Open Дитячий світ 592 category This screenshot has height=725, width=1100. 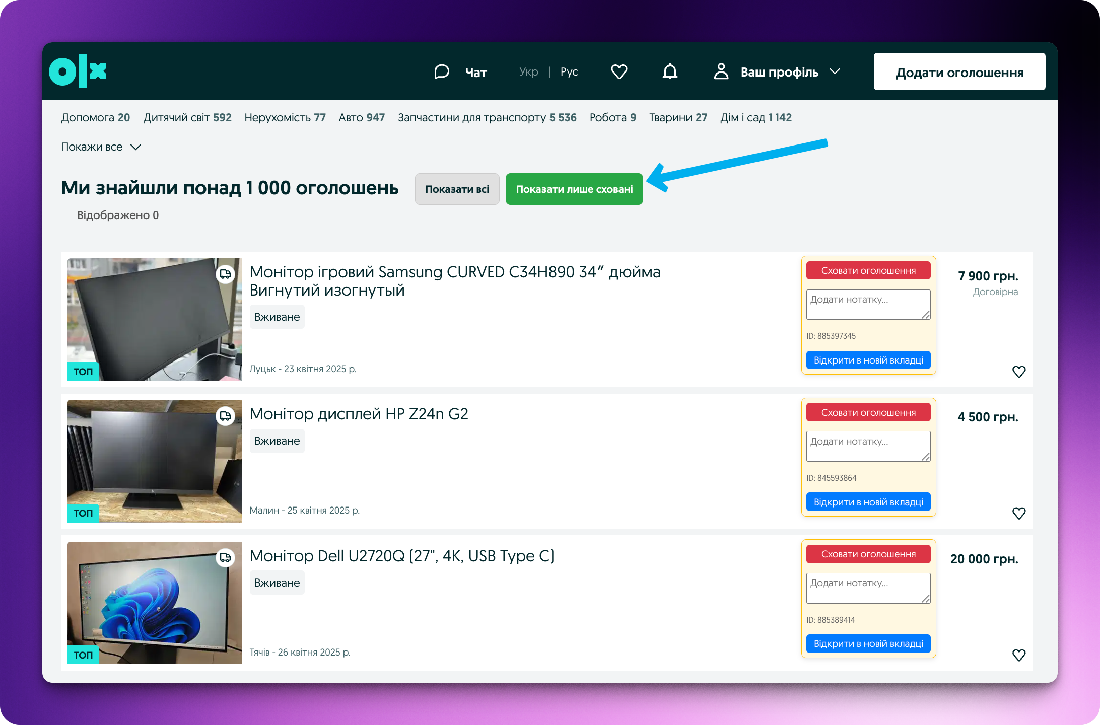click(x=187, y=118)
